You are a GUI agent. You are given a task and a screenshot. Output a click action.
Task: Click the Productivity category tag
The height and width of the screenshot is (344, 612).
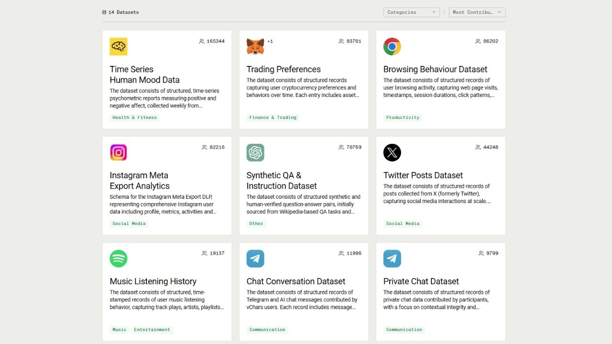click(x=403, y=118)
